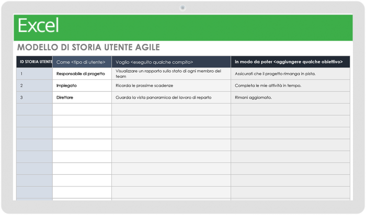This screenshot has height=215, width=366.
Task: Click the Excel logo text in green banner
Action: pyautogui.click(x=38, y=26)
